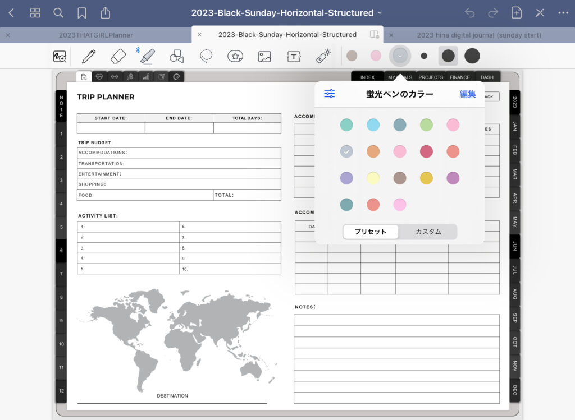Go to the INDEX planner tab
The image size is (575, 420).
[x=367, y=77]
